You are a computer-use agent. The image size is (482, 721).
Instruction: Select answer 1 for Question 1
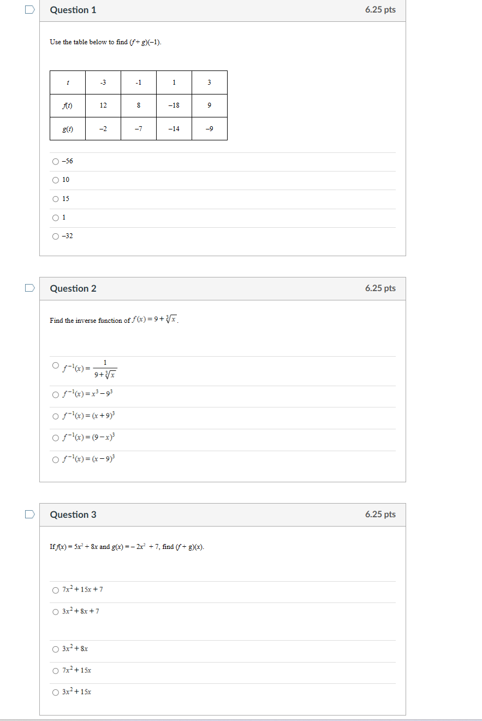55,217
